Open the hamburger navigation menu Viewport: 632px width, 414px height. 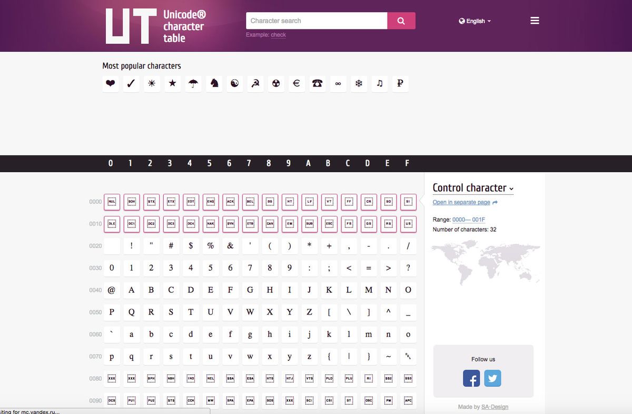pyautogui.click(x=535, y=20)
